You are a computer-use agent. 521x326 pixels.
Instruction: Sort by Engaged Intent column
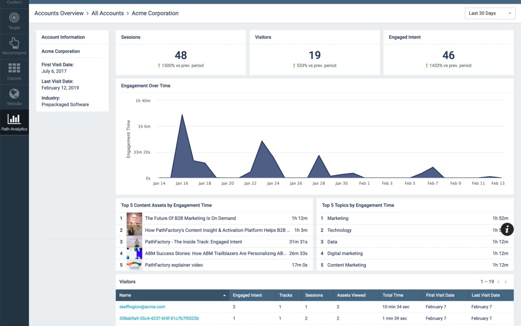247,296
